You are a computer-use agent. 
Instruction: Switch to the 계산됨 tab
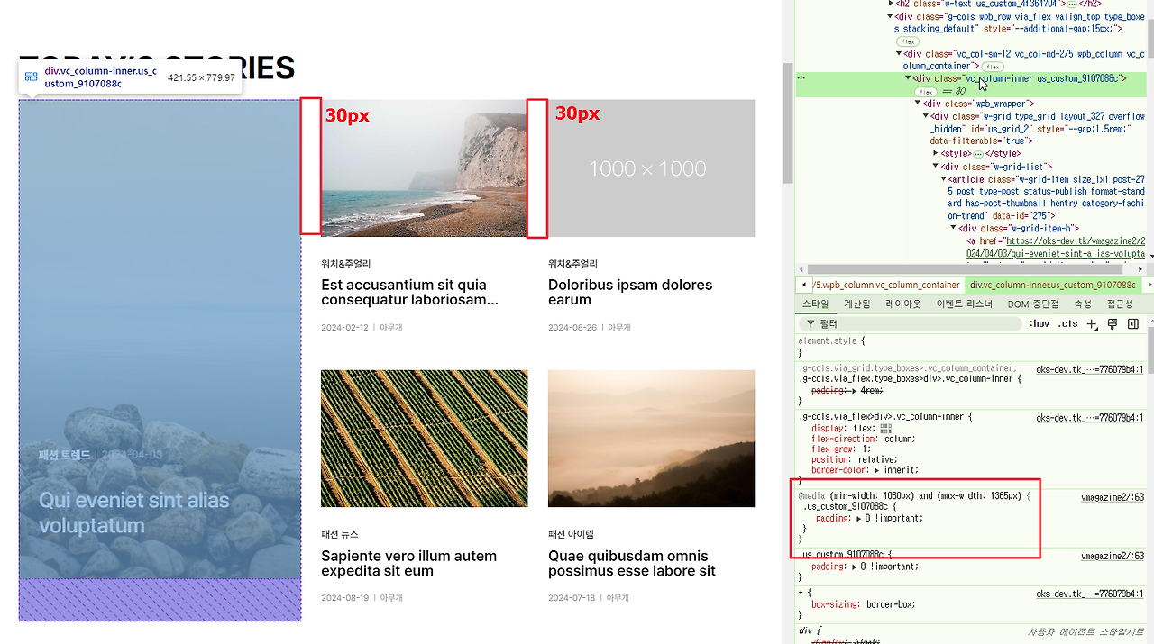[857, 304]
